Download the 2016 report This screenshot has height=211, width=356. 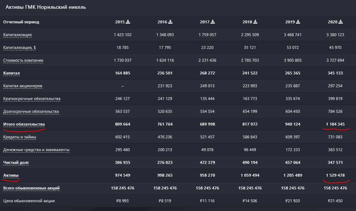tap(170, 22)
